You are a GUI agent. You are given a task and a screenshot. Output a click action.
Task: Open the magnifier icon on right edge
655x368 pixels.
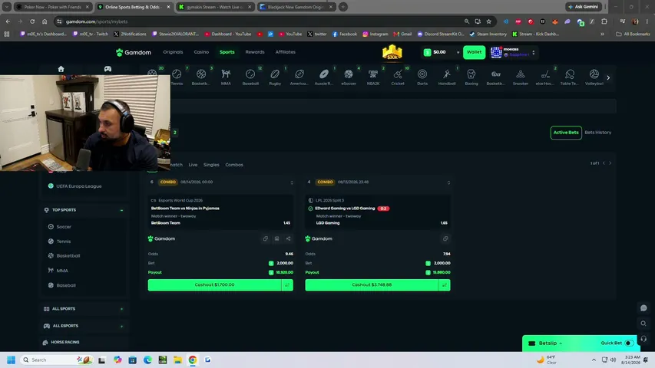(643, 324)
